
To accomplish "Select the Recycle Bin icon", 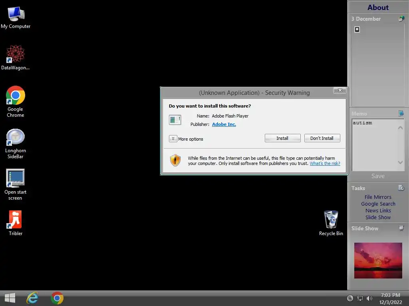I will point(331,223).
